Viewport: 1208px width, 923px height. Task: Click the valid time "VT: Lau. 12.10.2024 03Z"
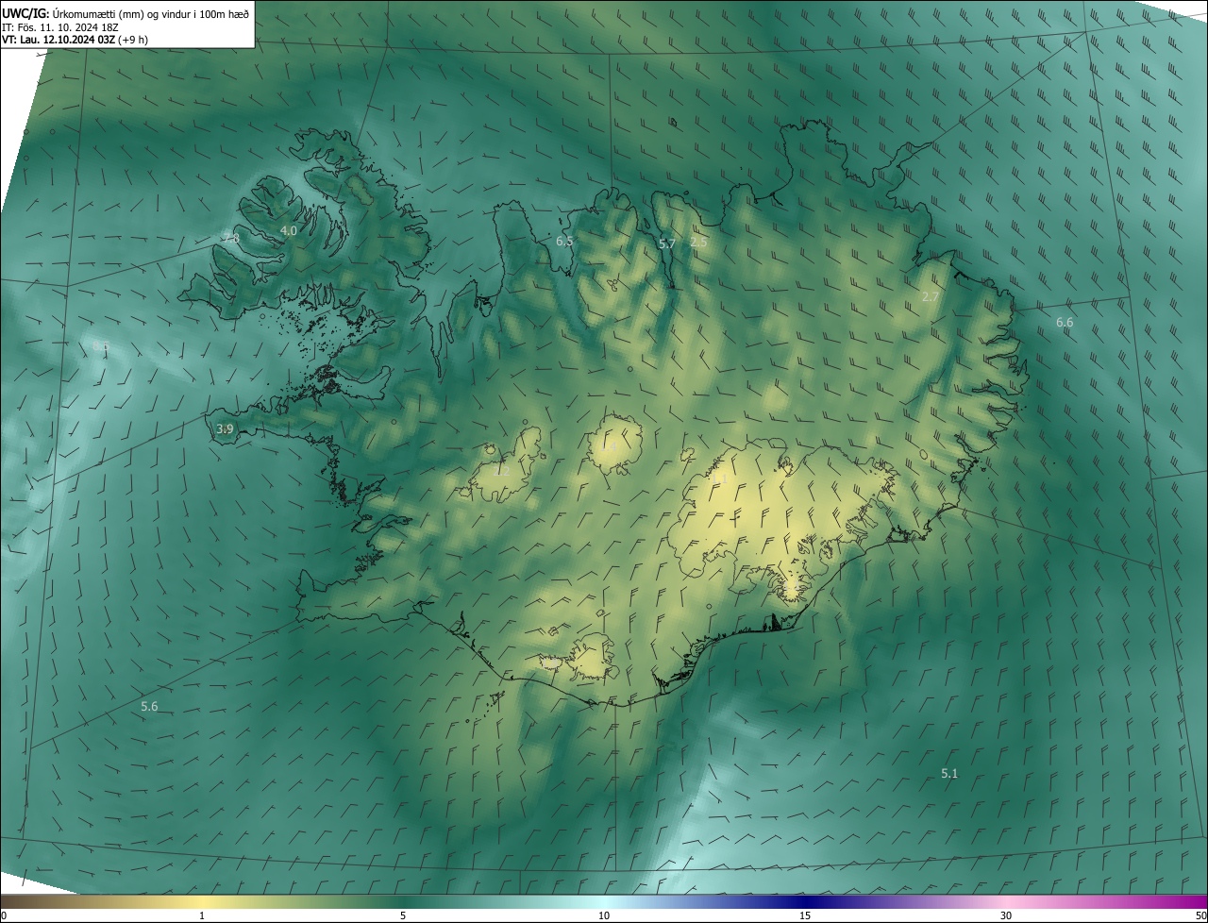pos(59,40)
